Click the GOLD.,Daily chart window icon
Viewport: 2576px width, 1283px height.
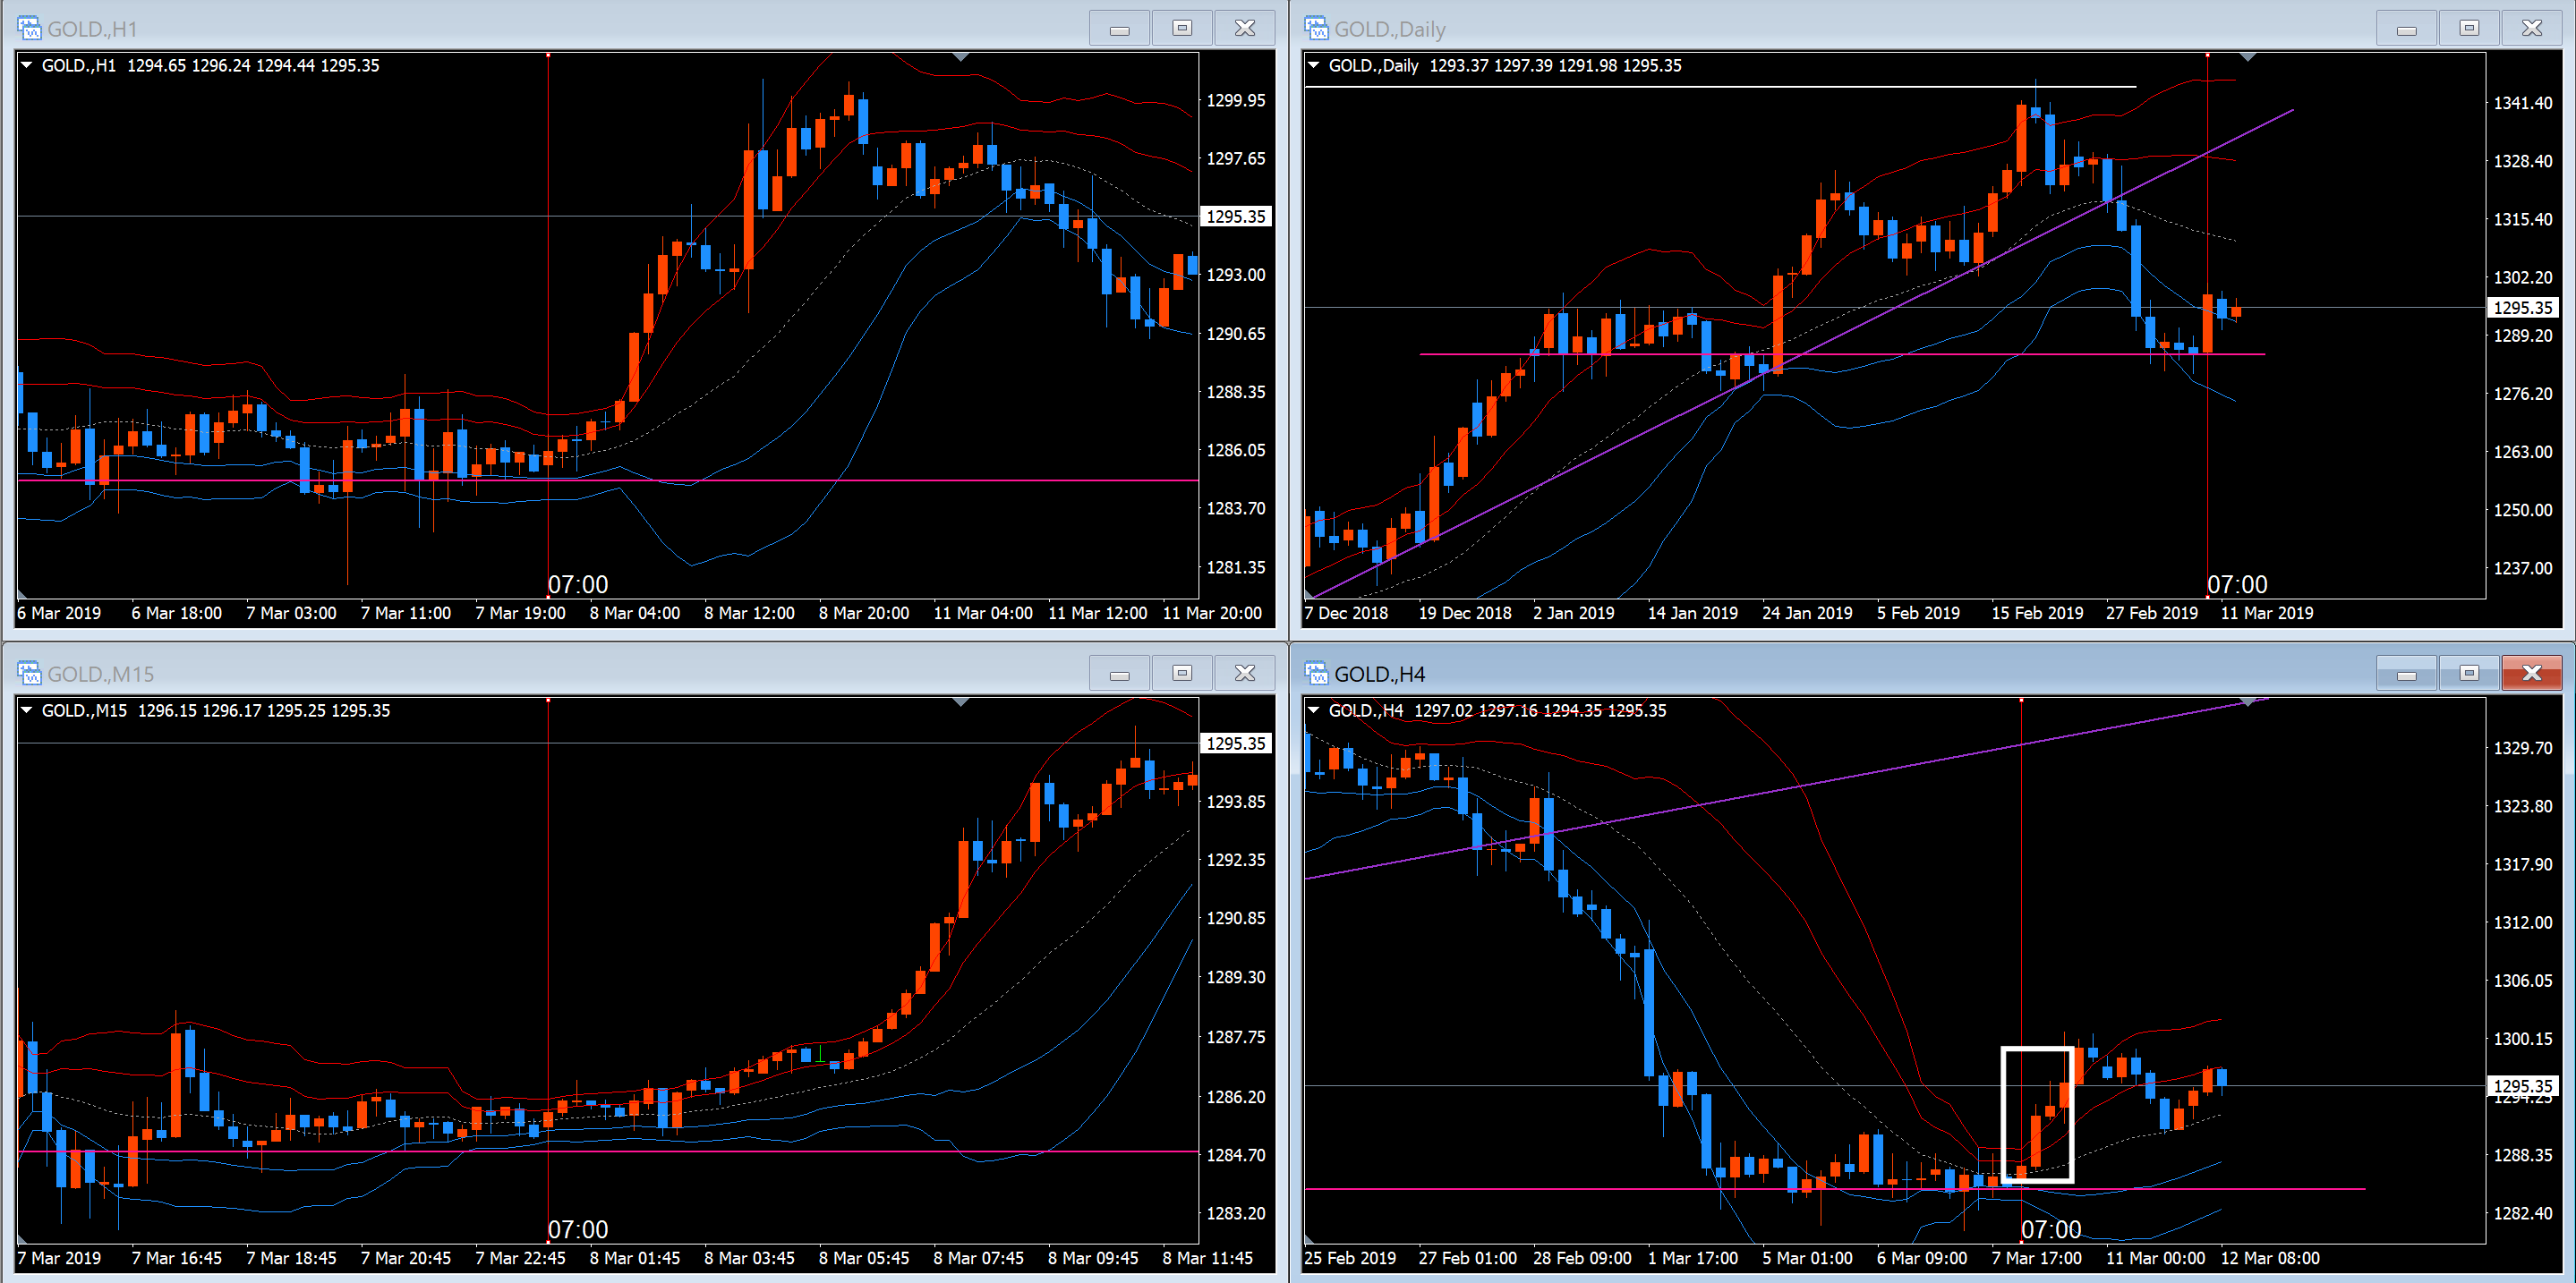coord(1316,28)
